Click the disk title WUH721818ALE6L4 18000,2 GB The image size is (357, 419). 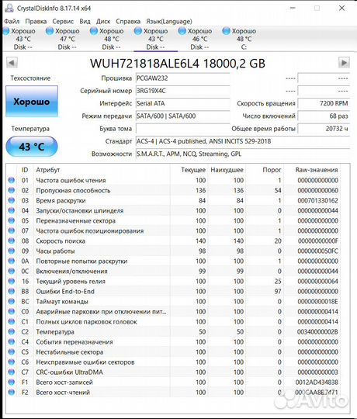click(178, 64)
